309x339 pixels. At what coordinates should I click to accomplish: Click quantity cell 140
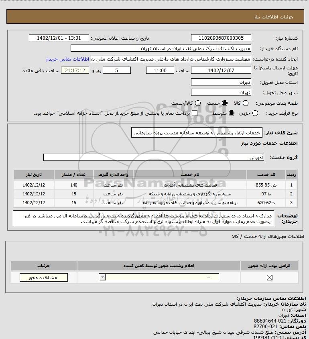pos(74,185)
